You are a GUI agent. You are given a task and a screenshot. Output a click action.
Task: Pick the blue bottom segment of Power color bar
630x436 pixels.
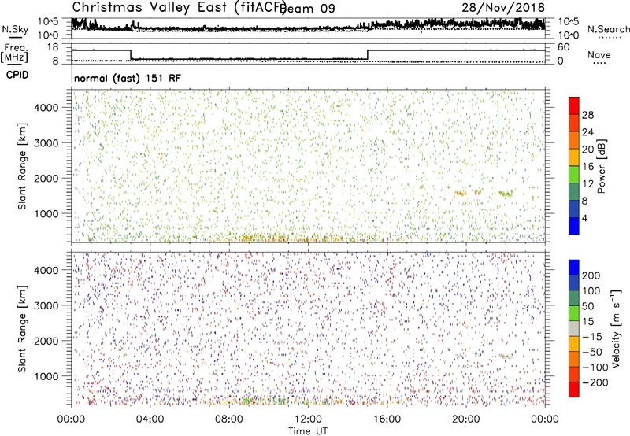[574, 226]
